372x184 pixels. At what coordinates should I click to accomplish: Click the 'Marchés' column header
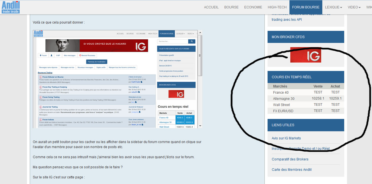(280, 86)
